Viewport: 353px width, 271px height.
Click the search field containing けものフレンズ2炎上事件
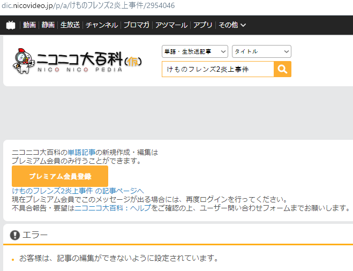[x=217, y=69]
